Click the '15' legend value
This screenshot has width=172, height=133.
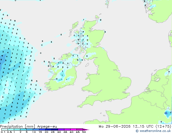pyautogui.click(x=40, y=132)
